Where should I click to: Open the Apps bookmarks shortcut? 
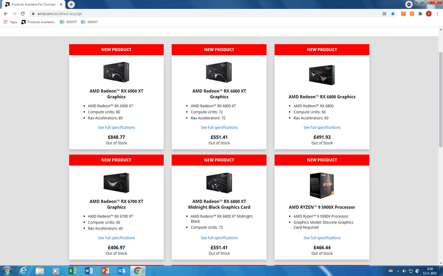[x=10, y=22]
